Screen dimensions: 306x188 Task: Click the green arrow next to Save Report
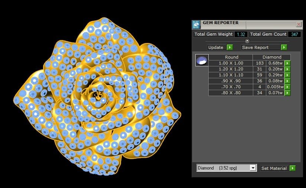click(x=284, y=47)
